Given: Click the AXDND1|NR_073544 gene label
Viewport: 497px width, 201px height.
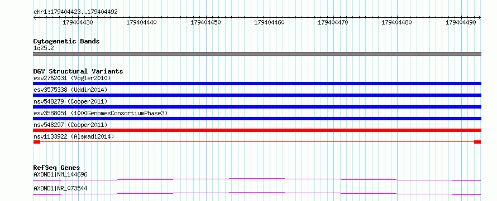Looking at the screenshot, I should pyautogui.click(x=60, y=189).
